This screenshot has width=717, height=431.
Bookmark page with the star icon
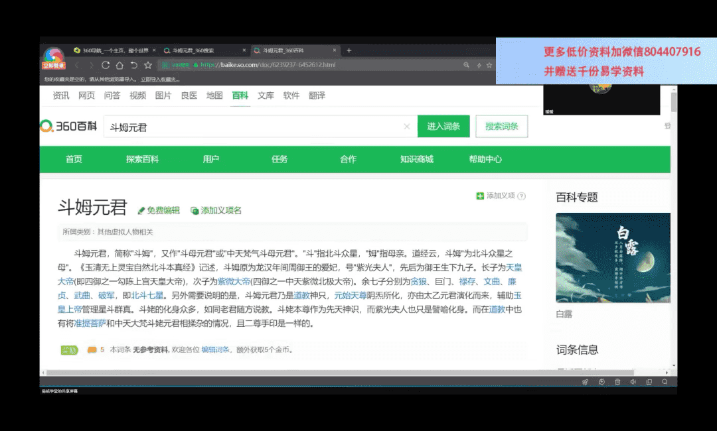click(x=148, y=65)
